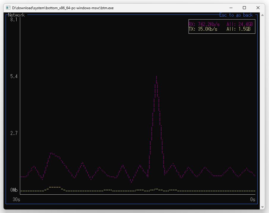Click the '8.1' y-axis label
The image size is (269, 213).
14,20
